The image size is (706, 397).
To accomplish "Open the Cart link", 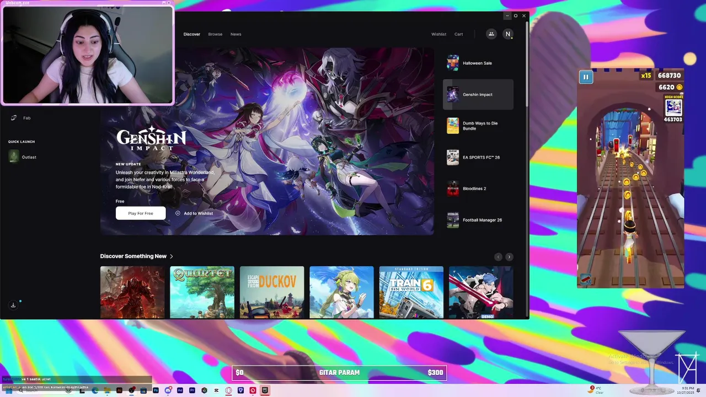I will tap(458, 34).
